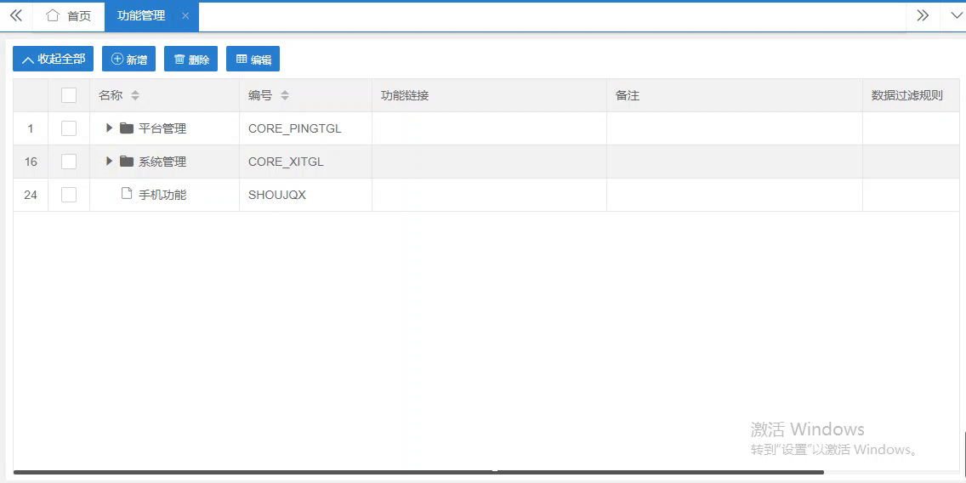Screen dimensions: 966x483
Task: Sort by 名称 column sort icon
Action: [135, 96]
